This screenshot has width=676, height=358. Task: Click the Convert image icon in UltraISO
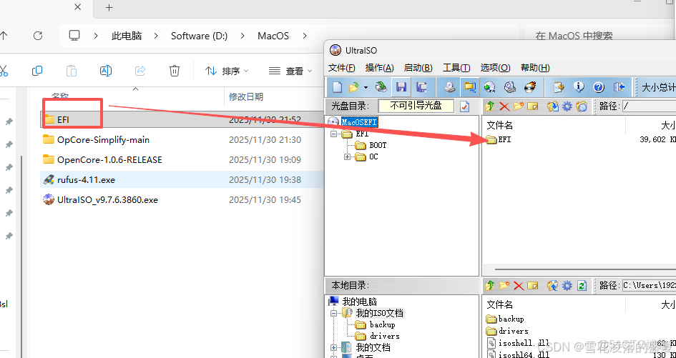click(x=489, y=87)
